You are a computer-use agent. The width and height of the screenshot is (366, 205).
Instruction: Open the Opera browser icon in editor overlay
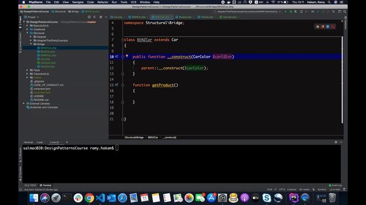point(333,27)
